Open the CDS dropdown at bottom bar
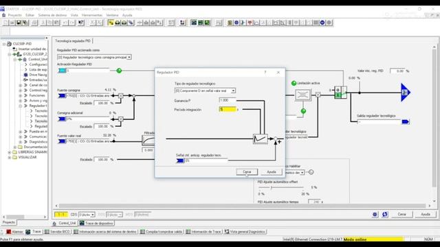This screenshot has height=247, width=440. pyautogui.click(x=93, y=215)
